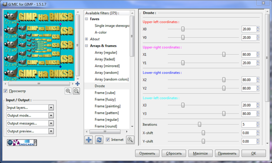
Task: Click the filter list horizontal scrollbar
Action: [x=105, y=132]
